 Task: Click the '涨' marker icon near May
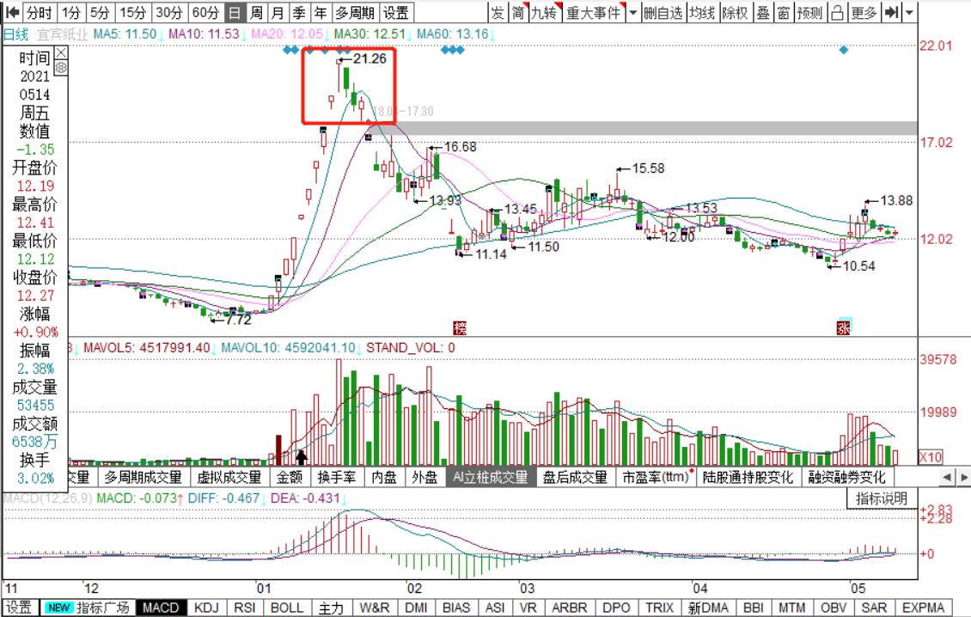pyautogui.click(x=844, y=327)
